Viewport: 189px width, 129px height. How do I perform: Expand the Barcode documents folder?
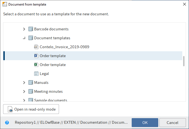point(24,29)
